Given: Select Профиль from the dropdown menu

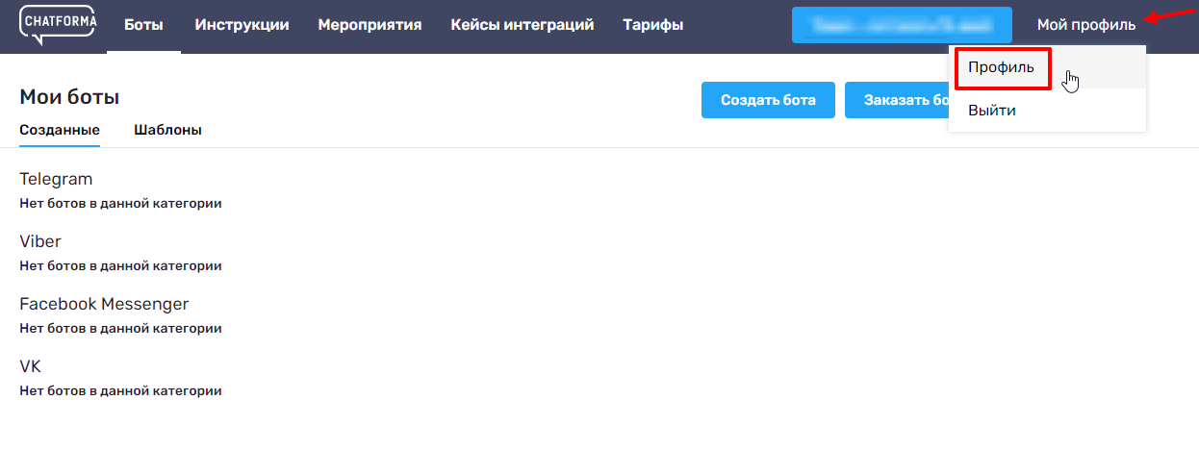Looking at the screenshot, I should [1001, 67].
